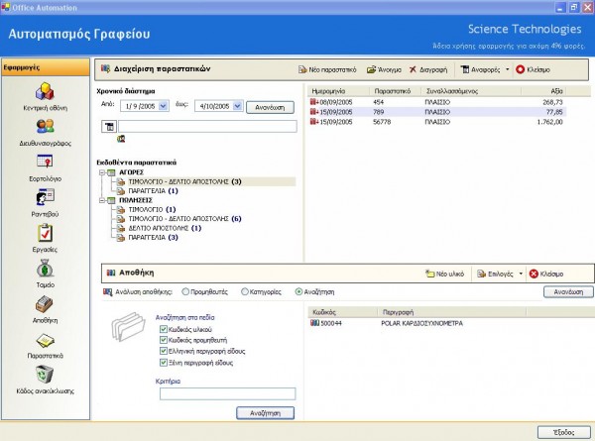Click the Αποθήκη panel header books icon

111,273
